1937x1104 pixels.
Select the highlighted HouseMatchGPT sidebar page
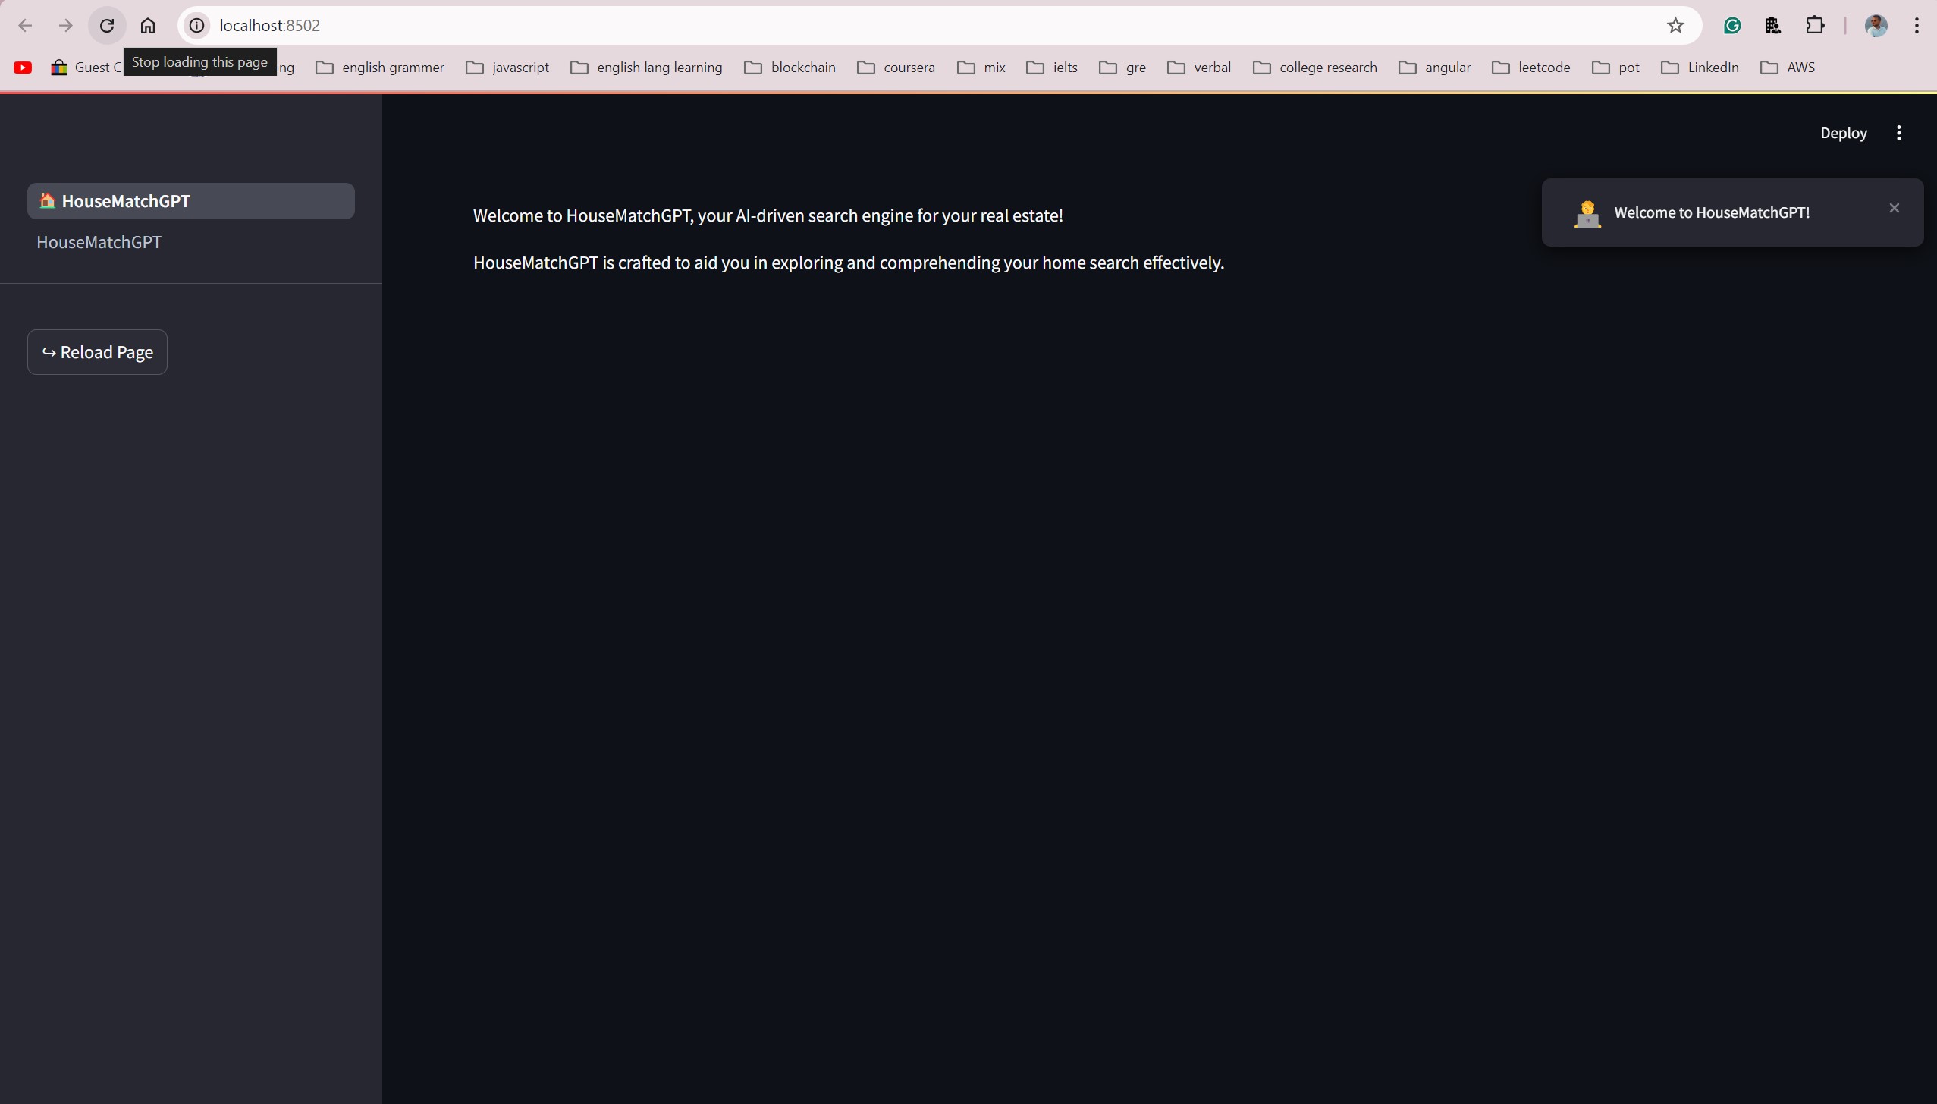point(190,201)
